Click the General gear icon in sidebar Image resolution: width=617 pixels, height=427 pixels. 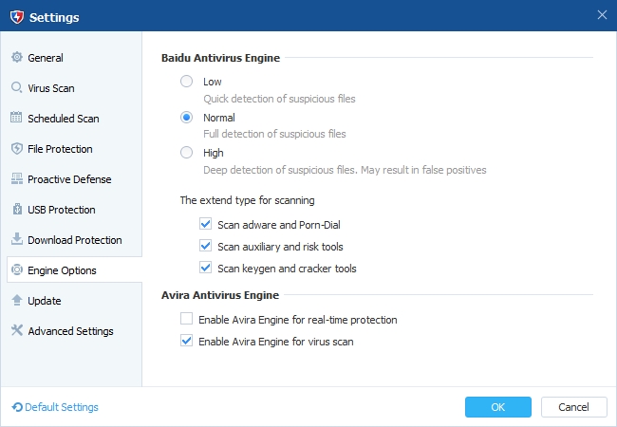[16, 58]
